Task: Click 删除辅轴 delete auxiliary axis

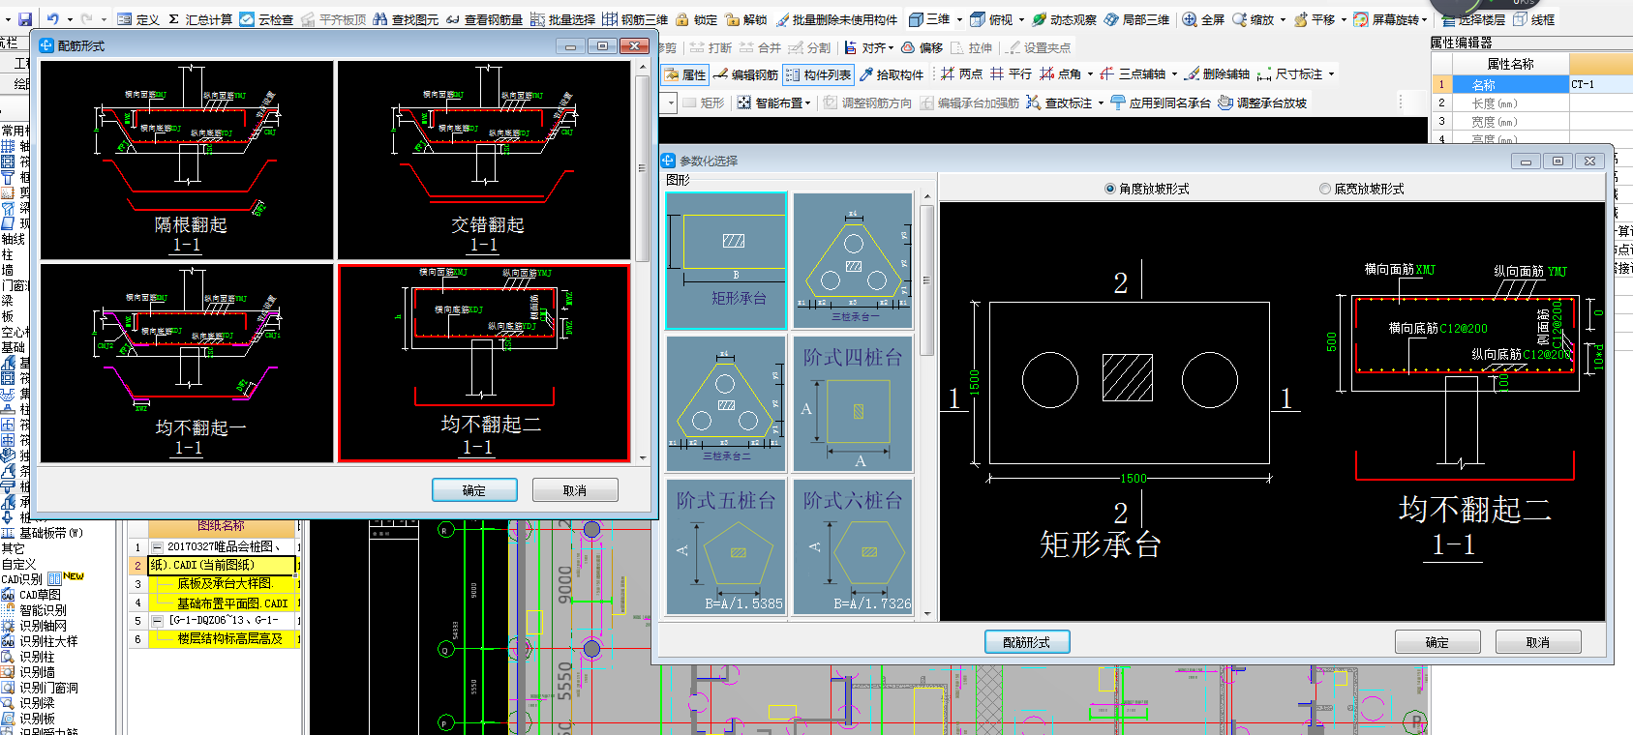Action: [1218, 73]
